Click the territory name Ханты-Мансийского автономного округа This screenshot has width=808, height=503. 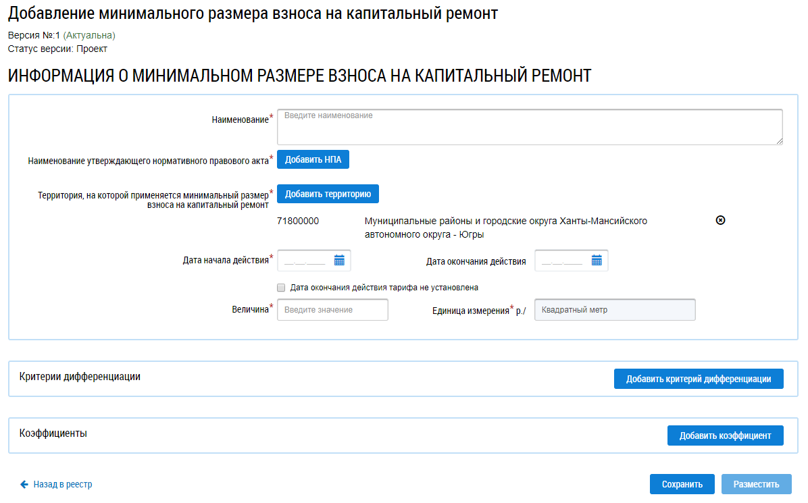[x=505, y=228]
